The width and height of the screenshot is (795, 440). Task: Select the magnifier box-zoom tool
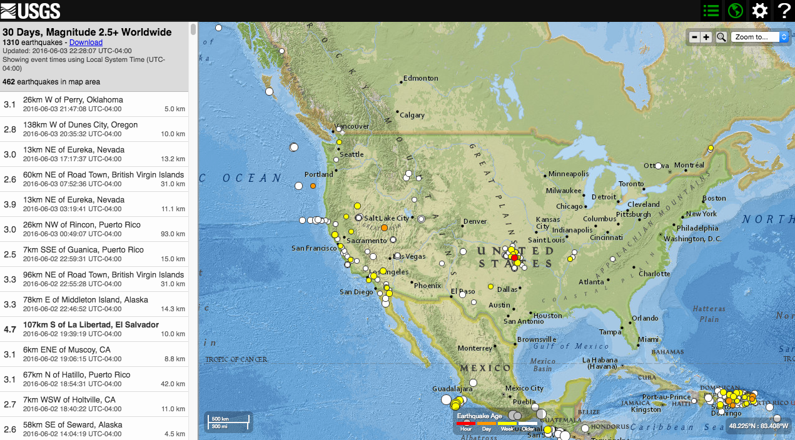[x=721, y=37]
